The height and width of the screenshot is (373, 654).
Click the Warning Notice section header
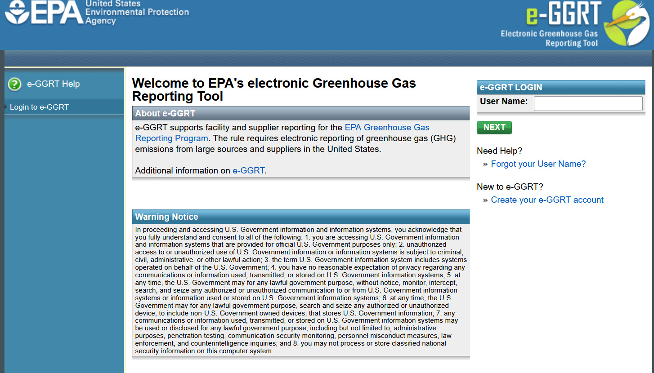click(x=300, y=217)
